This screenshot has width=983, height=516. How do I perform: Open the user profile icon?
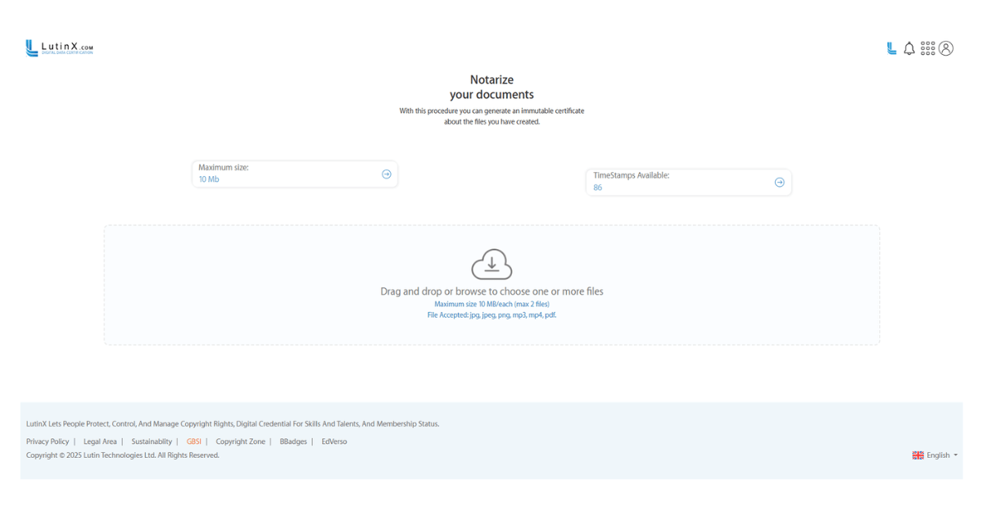point(946,48)
